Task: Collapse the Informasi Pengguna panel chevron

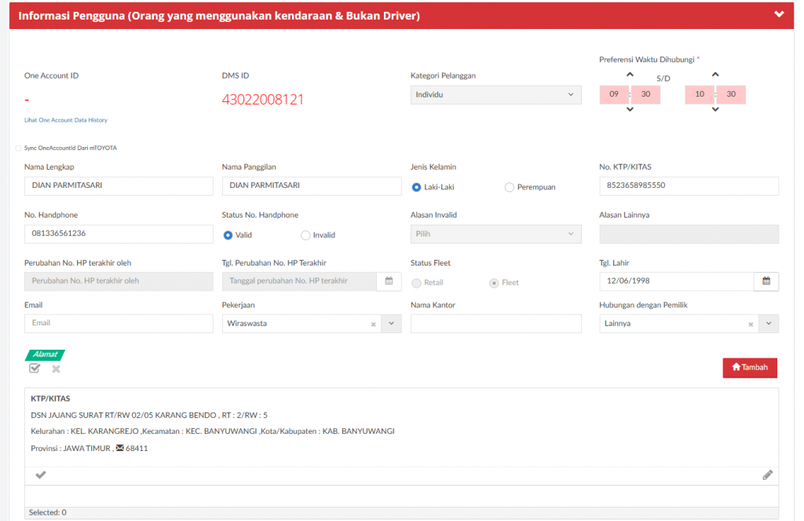Action: tap(778, 14)
